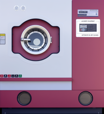Click the dark lock badge icon

(17, 76)
